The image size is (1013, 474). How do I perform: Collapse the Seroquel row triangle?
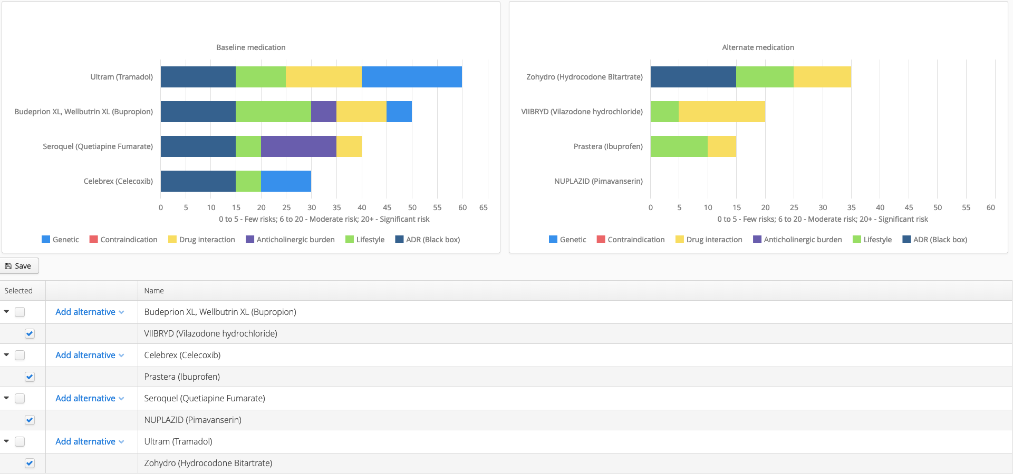[6, 398]
